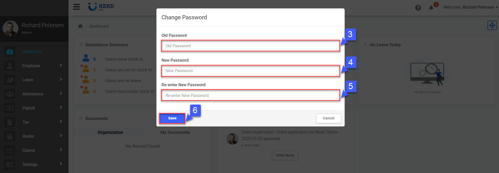
Task: Expand the Employee sidebar menu chevron
Action: click(61, 65)
